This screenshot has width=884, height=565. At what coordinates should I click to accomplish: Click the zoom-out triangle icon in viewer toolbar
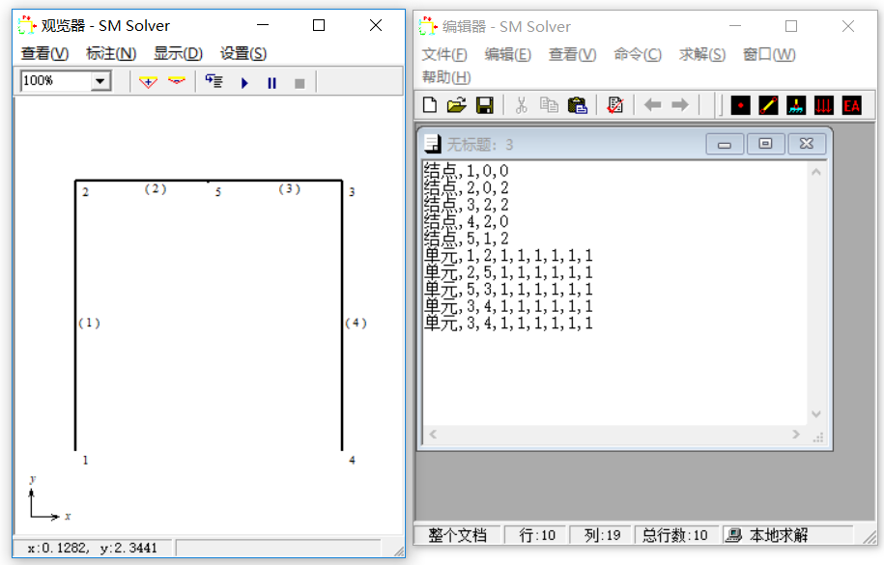[177, 82]
